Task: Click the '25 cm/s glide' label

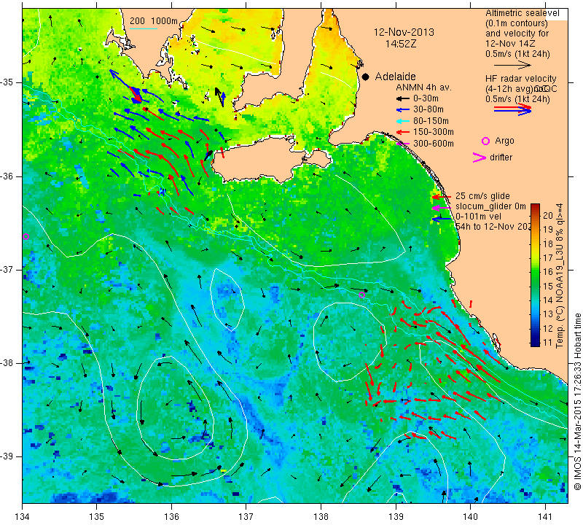Action: 482,196
